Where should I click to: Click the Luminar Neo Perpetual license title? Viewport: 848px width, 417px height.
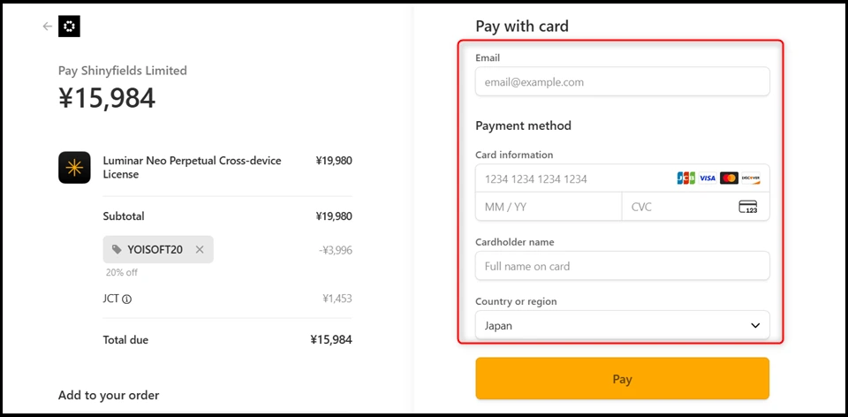pyautogui.click(x=192, y=167)
